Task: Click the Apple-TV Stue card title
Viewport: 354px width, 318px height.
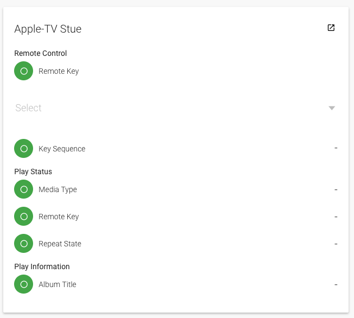Action: click(x=48, y=29)
